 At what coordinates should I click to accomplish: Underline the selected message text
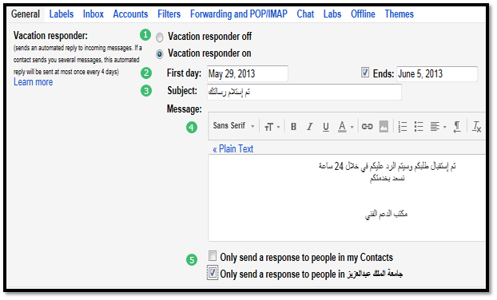pyautogui.click(x=326, y=127)
